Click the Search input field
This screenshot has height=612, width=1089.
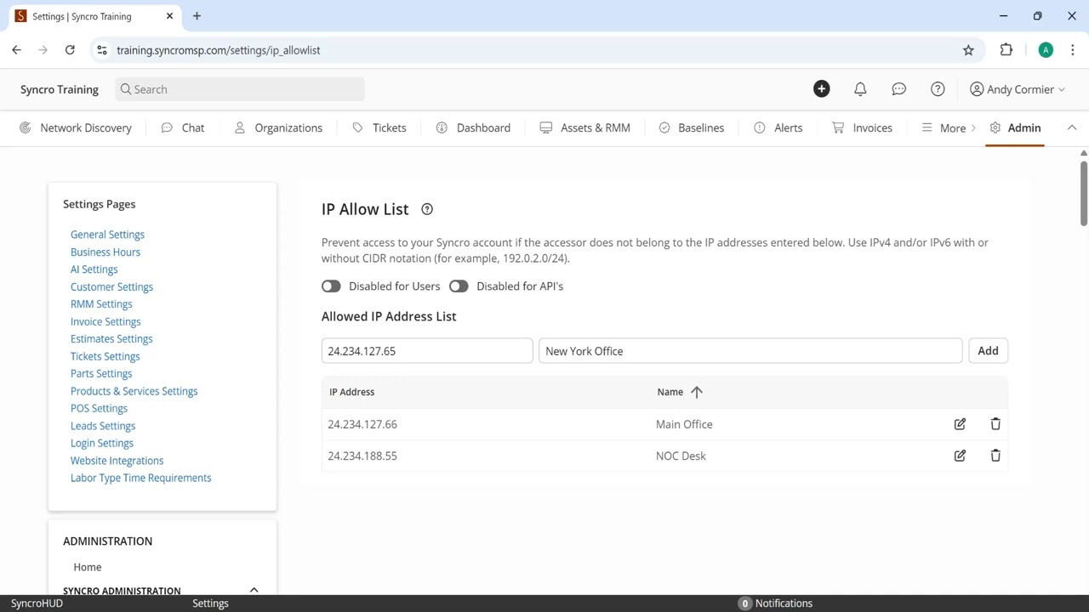[x=240, y=89]
